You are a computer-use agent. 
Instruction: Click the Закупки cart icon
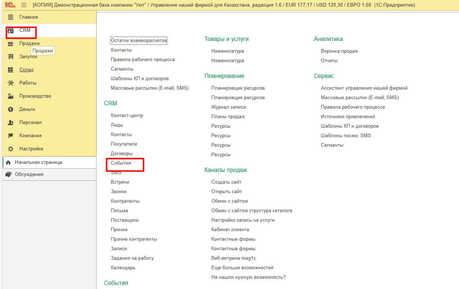[11, 57]
